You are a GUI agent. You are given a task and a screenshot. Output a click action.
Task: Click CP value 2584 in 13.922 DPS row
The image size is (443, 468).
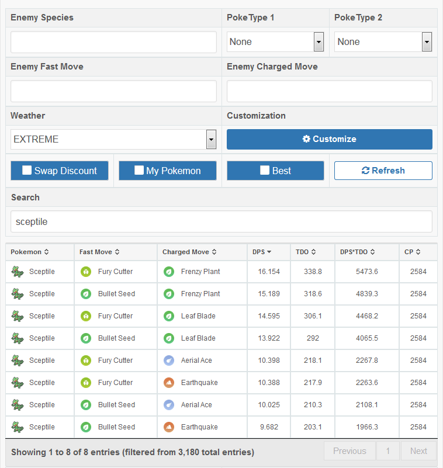pyautogui.click(x=418, y=338)
